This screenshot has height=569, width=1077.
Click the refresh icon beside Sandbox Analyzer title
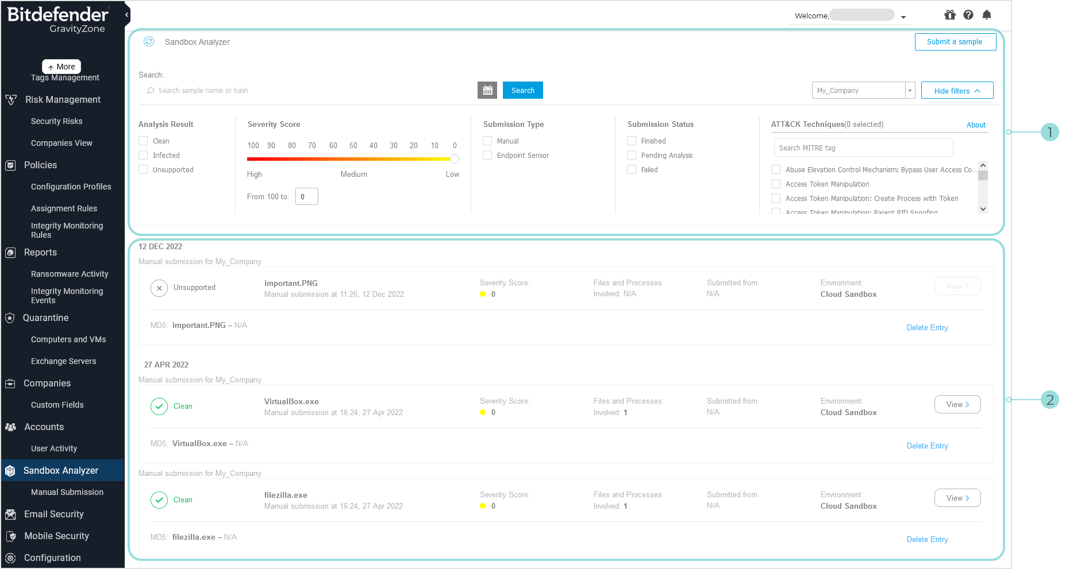click(x=149, y=41)
